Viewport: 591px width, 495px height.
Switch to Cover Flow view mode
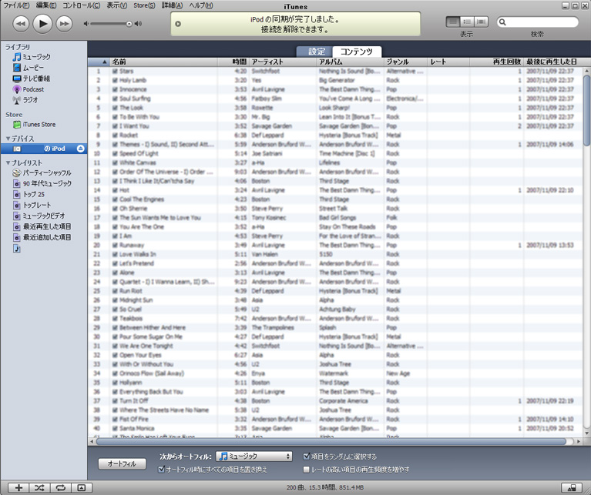pyautogui.click(x=481, y=22)
